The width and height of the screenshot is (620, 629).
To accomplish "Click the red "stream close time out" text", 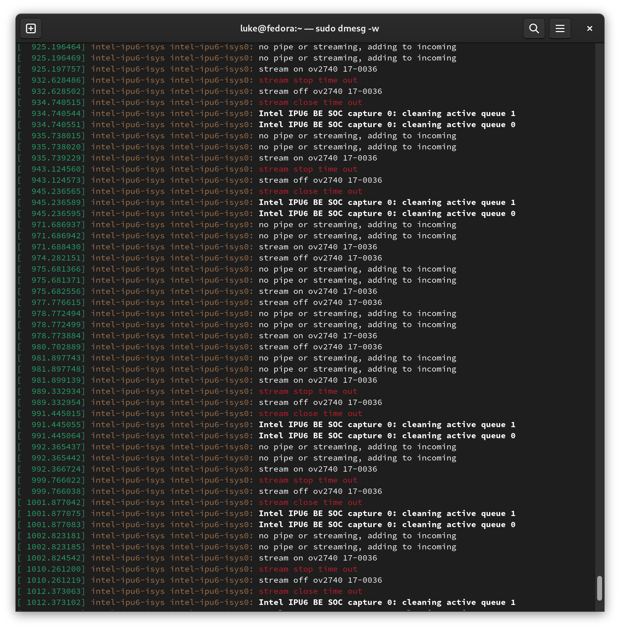I will point(310,102).
